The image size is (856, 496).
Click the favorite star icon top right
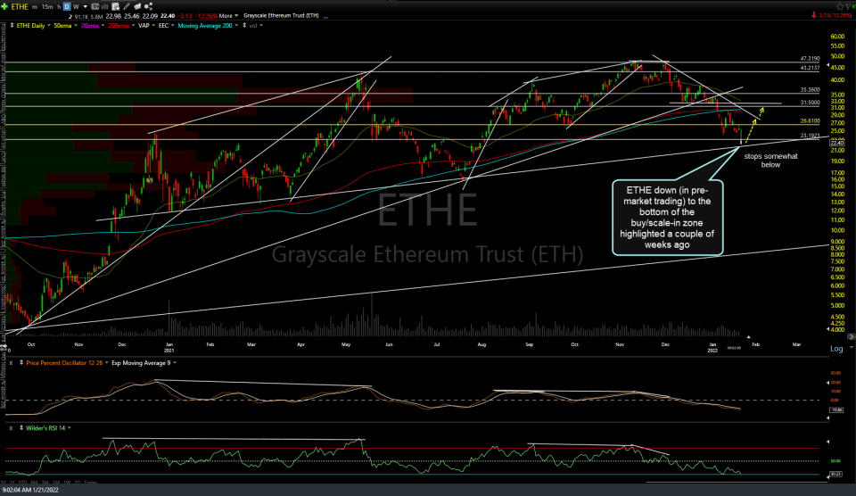point(840,6)
